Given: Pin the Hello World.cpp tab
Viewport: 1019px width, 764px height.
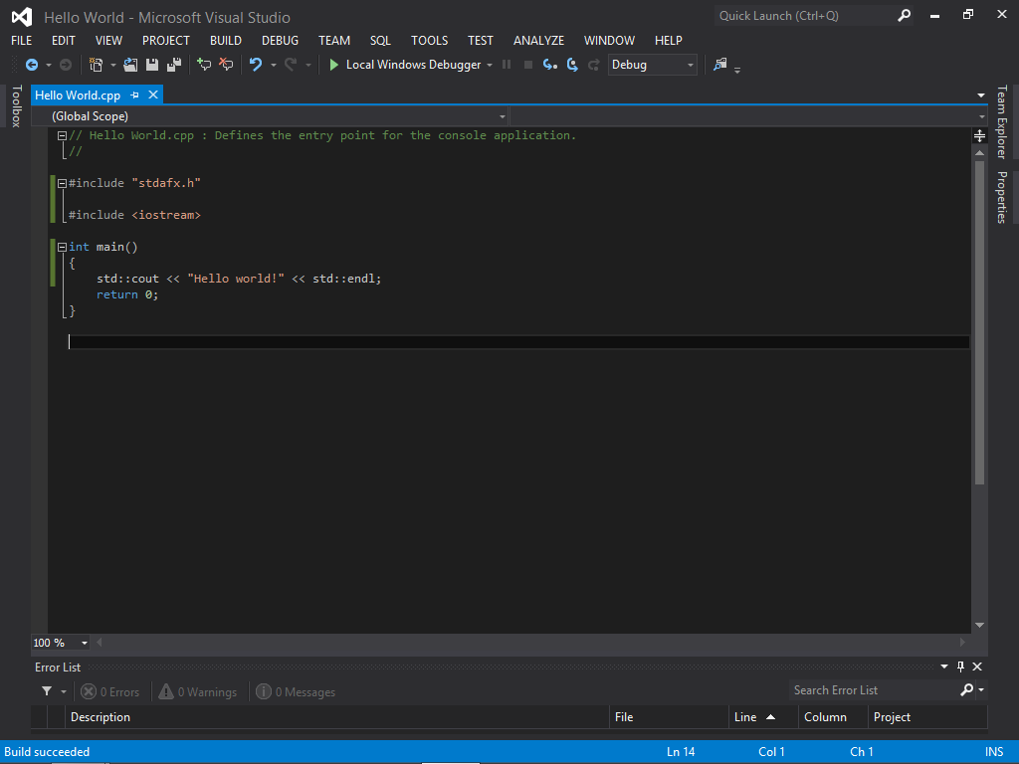Looking at the screenshot, I should (135, 95).
